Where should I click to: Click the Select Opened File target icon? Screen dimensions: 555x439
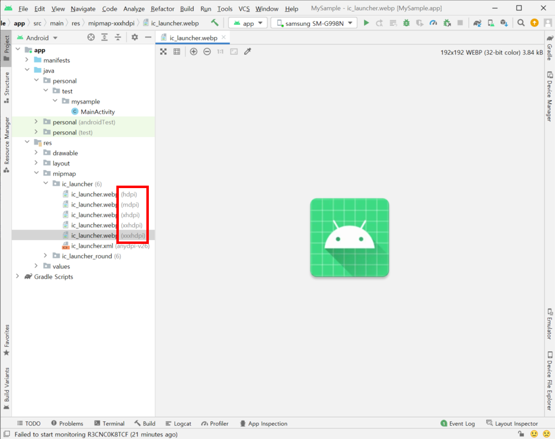coord(91,37)
